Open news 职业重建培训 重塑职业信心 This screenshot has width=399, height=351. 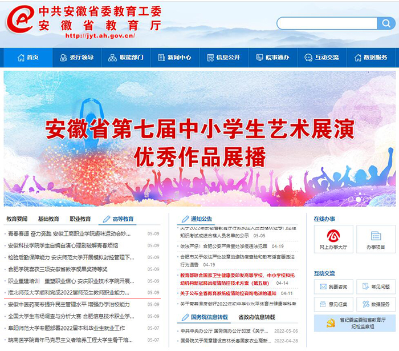71,281
